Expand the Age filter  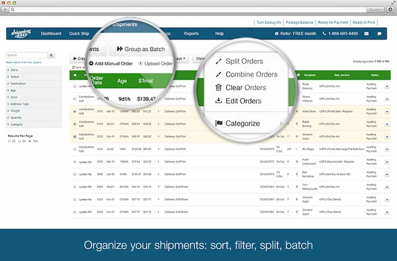pyautogui.click(x=34, y=90)
